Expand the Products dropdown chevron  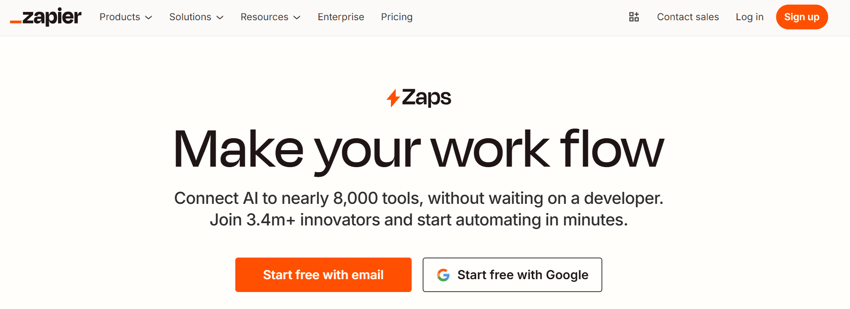(x=148, y=17)
